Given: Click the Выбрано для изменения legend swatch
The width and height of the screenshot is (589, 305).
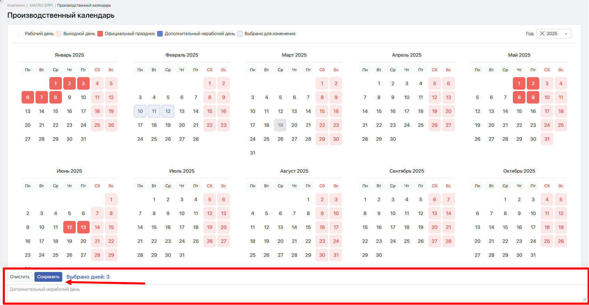Looking at the screenshot, I should point(240,34).
